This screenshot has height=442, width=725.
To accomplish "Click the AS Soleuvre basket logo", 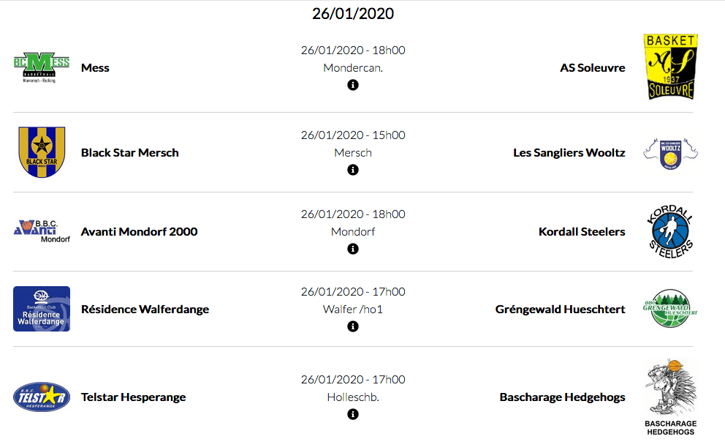I will tap(670, 67).
